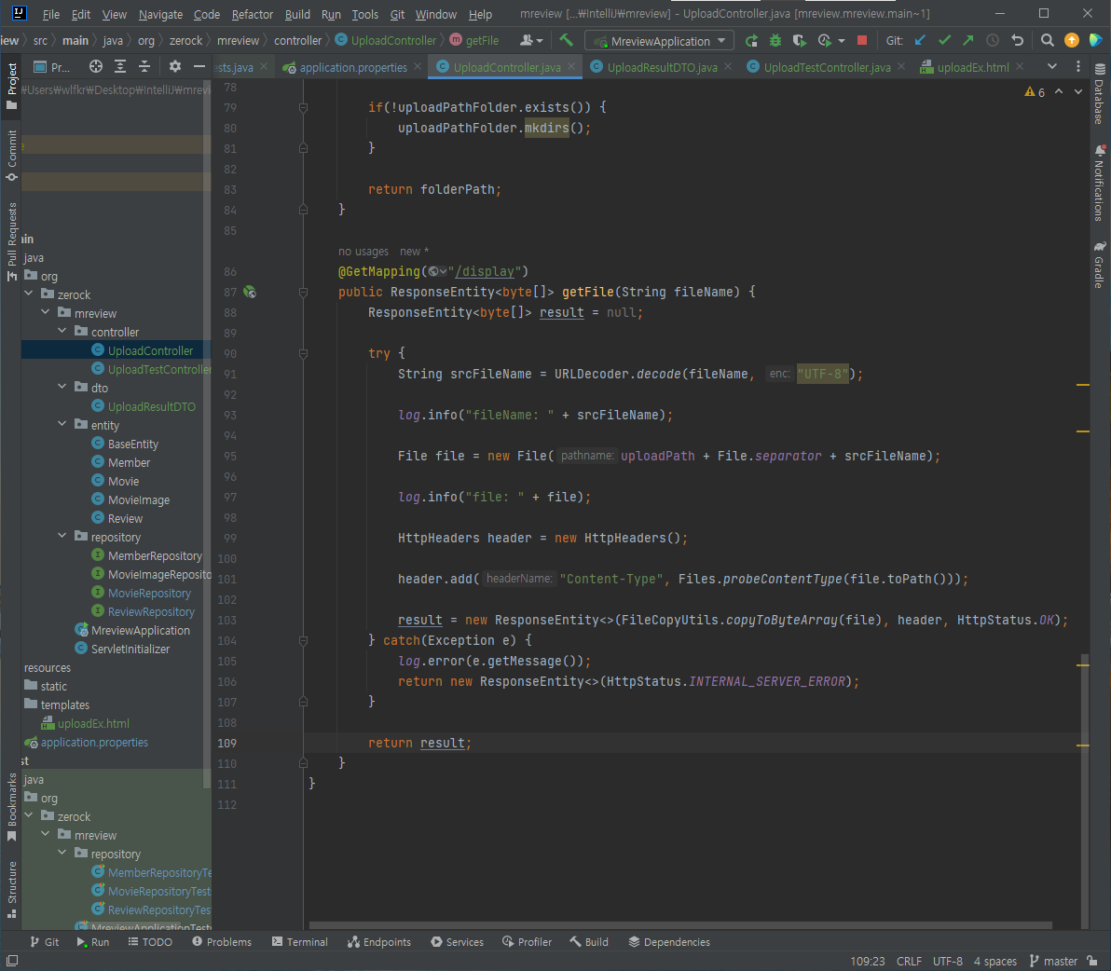Image resolution: width=1111 pixels, height=971 pixels.
Task: Toggle read-only lock icon in status bar
Action: tap(1093, 961)
